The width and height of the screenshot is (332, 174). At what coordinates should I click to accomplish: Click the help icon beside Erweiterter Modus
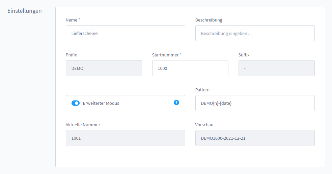click(176, 102)
